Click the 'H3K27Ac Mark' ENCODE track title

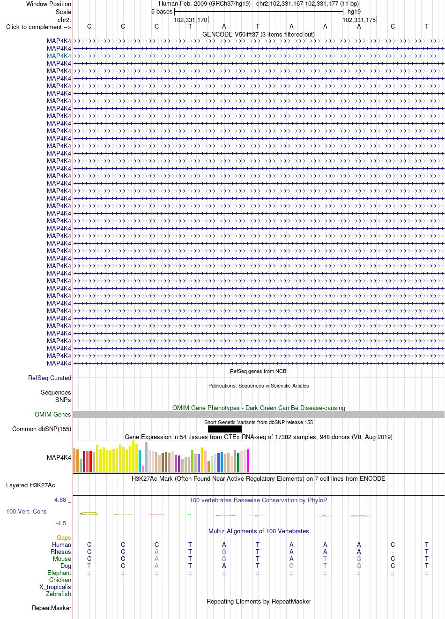click(259, 478)
